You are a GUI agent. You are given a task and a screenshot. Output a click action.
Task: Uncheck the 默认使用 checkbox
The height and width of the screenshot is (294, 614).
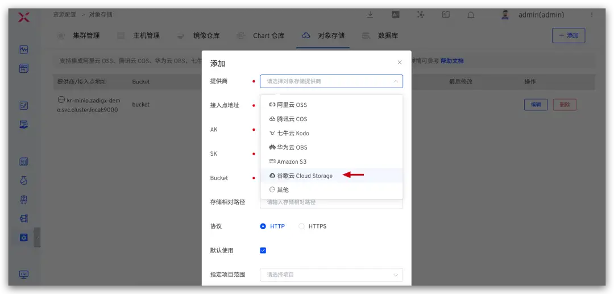263,251
